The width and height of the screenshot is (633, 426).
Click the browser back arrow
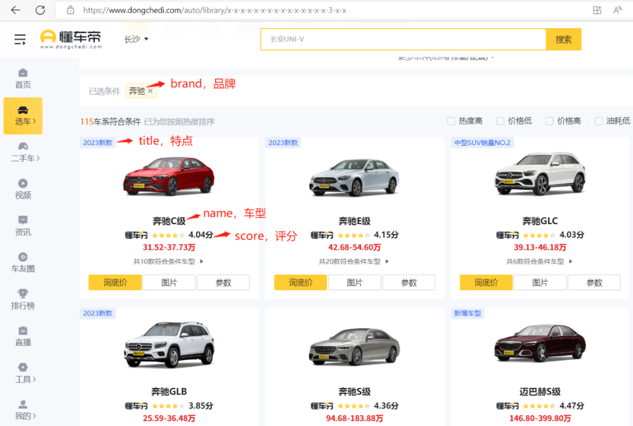(x=15, y=10)
